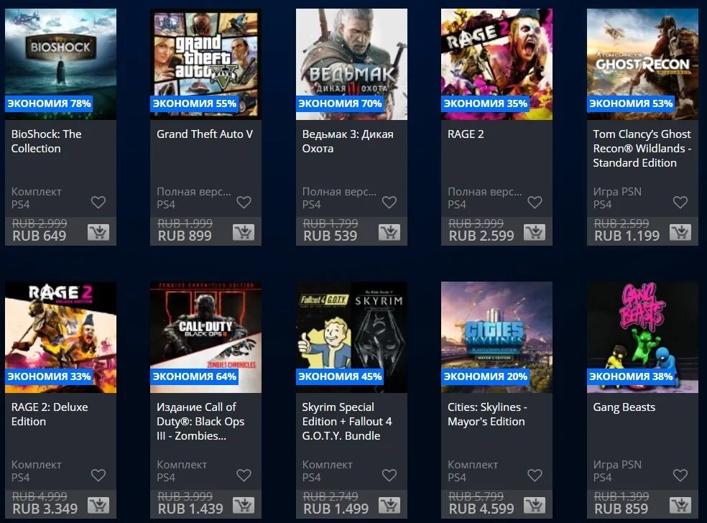Add Grand Theft Auto V to cart
This screenshot has width=707, height=523.
point(244,233)
